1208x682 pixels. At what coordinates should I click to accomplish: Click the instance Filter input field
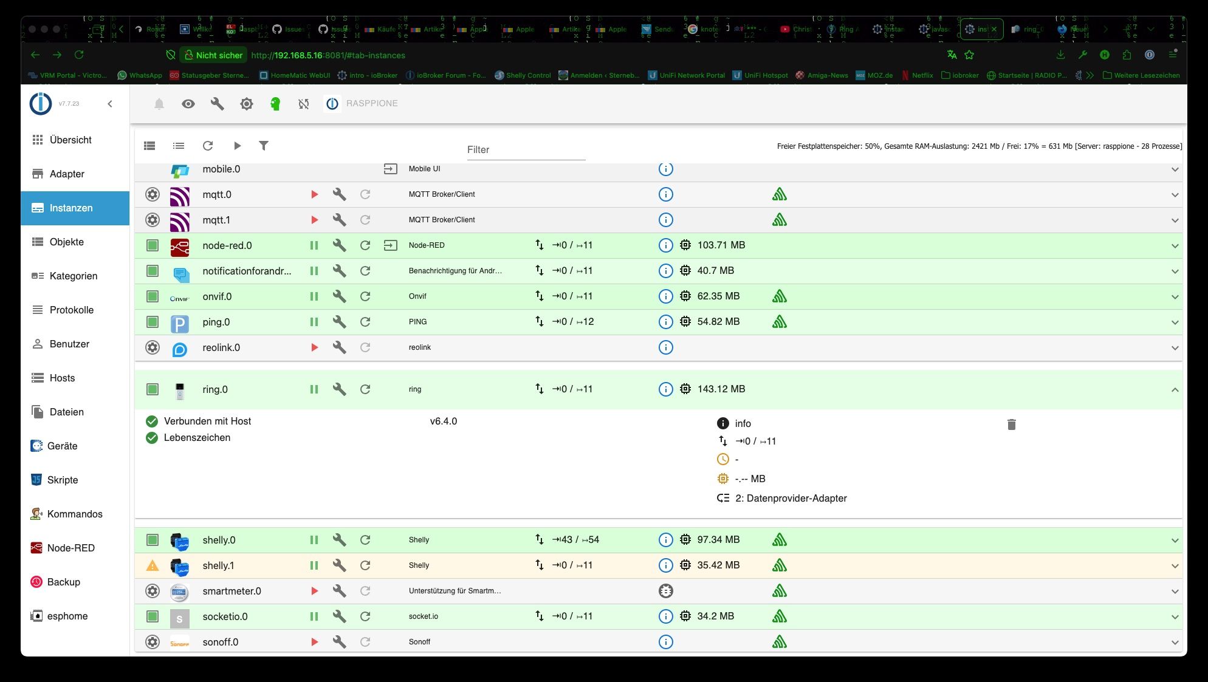[x=526, y=149]
